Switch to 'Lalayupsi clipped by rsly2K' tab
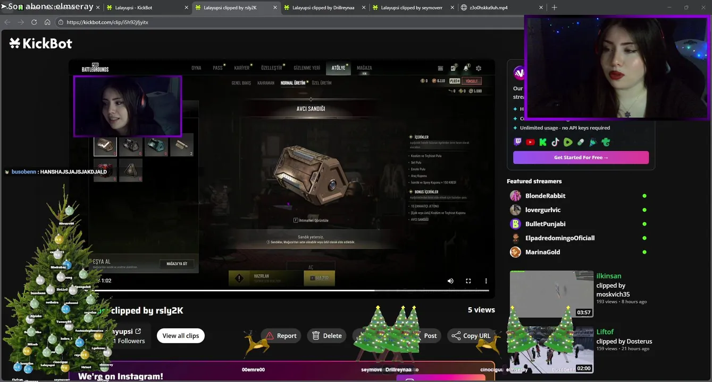712x382 pixels. click(235, 8)
